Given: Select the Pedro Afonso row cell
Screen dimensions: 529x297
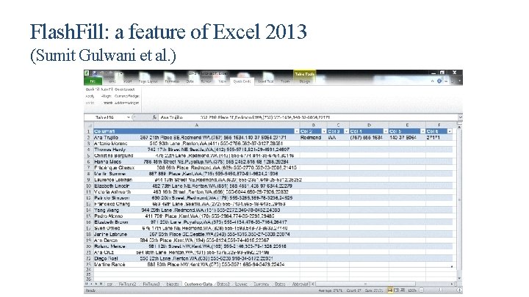Looking at the screenshot, I should (x=196, y=216).
